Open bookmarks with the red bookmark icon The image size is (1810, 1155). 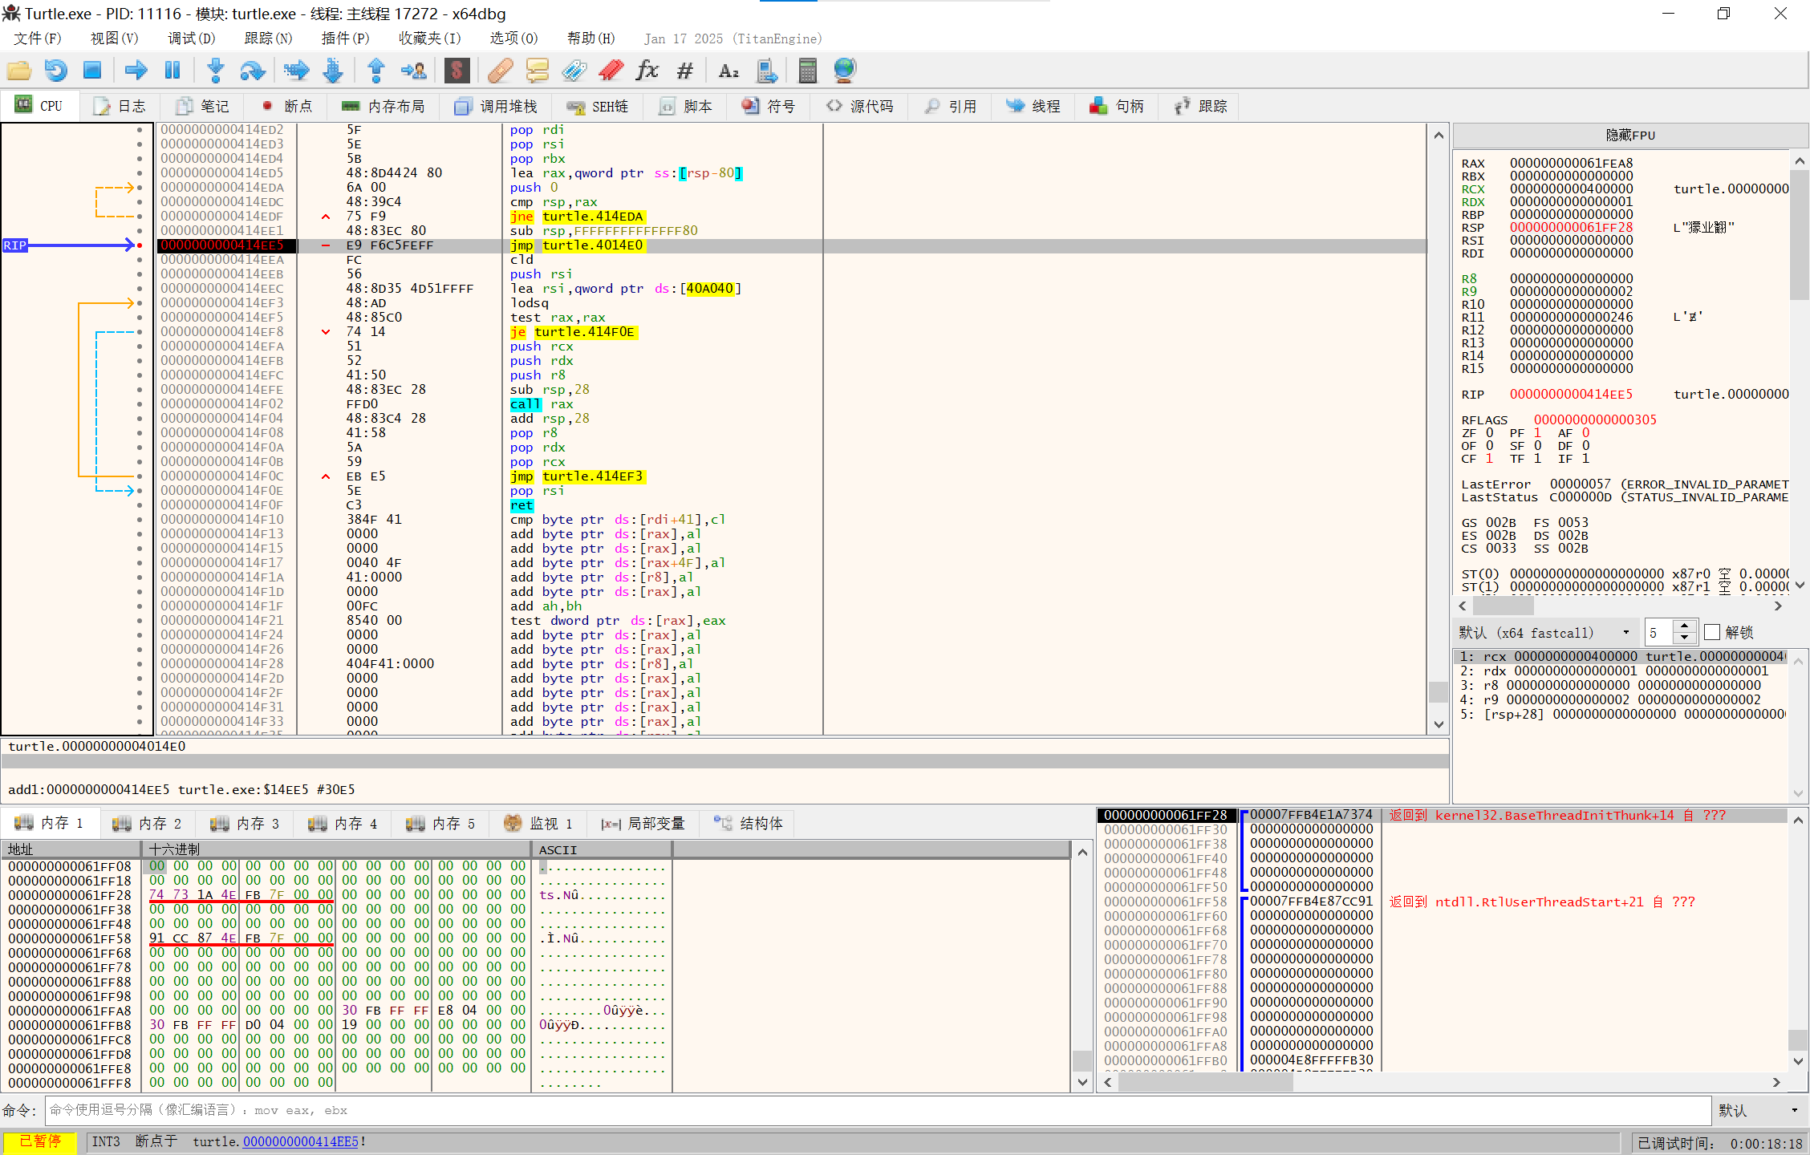point(611,71)
